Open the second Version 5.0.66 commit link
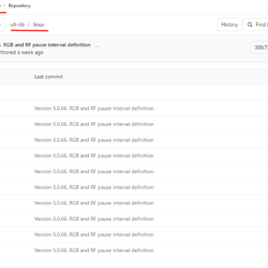268x268 pixels. (x=94, y=124)
